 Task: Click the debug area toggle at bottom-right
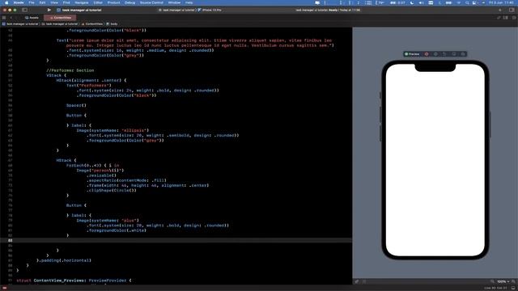point(513,288)
